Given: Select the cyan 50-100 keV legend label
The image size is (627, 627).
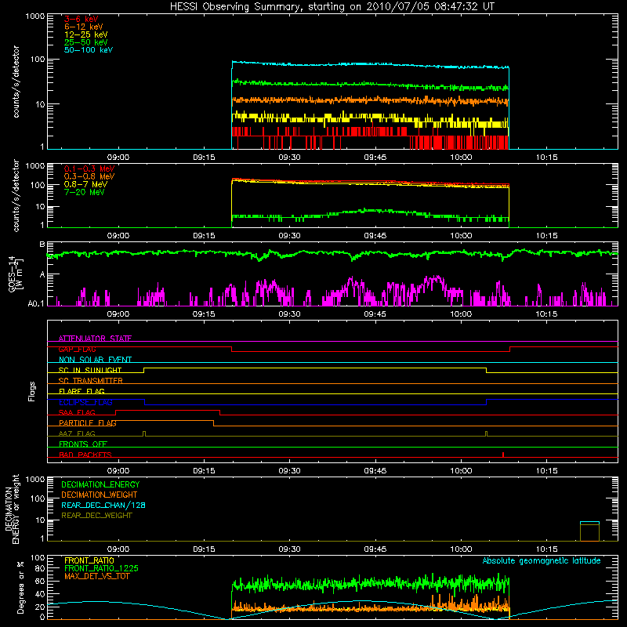Looking at the screenshot, I should (x=89, y=50).
